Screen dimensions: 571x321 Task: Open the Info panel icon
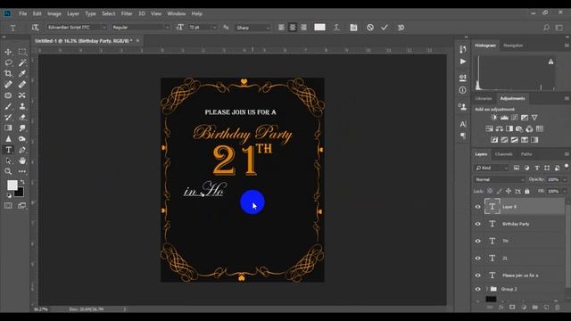(462, 90)
